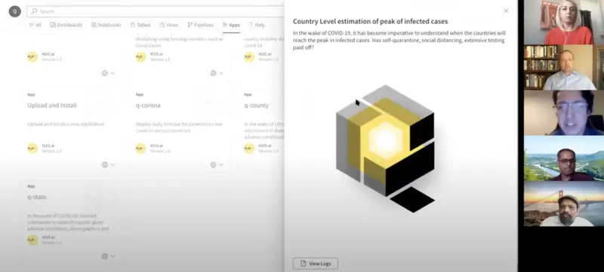Select video of woman in red top
Image resolution: width=604 pixels, height=272 pixels.
click(564, 23)
